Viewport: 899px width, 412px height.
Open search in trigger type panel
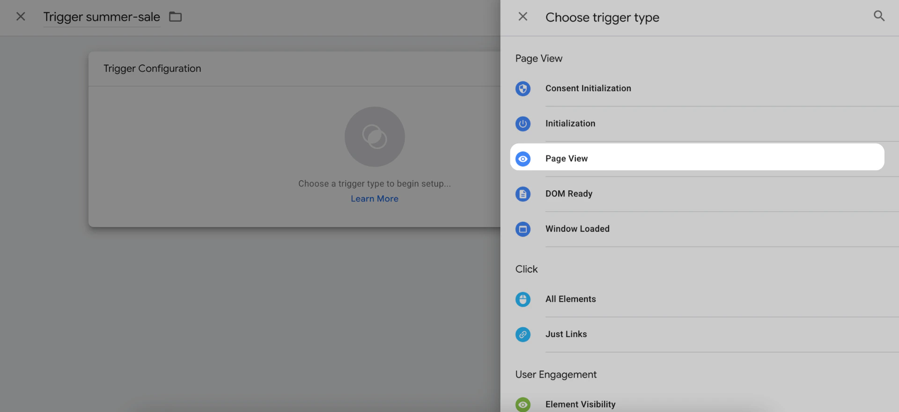click(x=879, y=16)
